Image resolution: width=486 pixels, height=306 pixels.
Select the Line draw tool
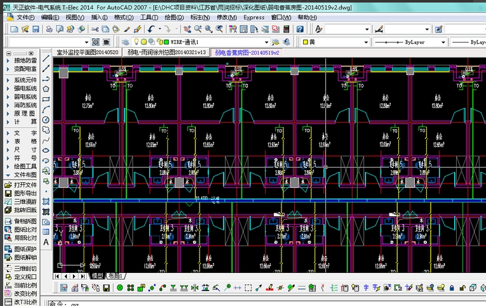(46, 58)
